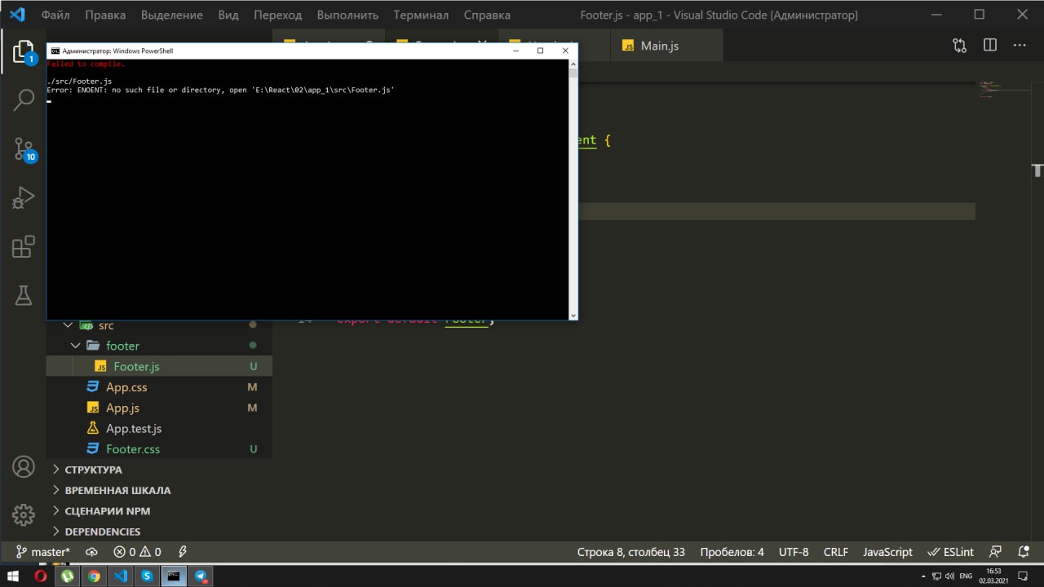
Task: Open the Search view in activity bar
Action: coord(24,100)
